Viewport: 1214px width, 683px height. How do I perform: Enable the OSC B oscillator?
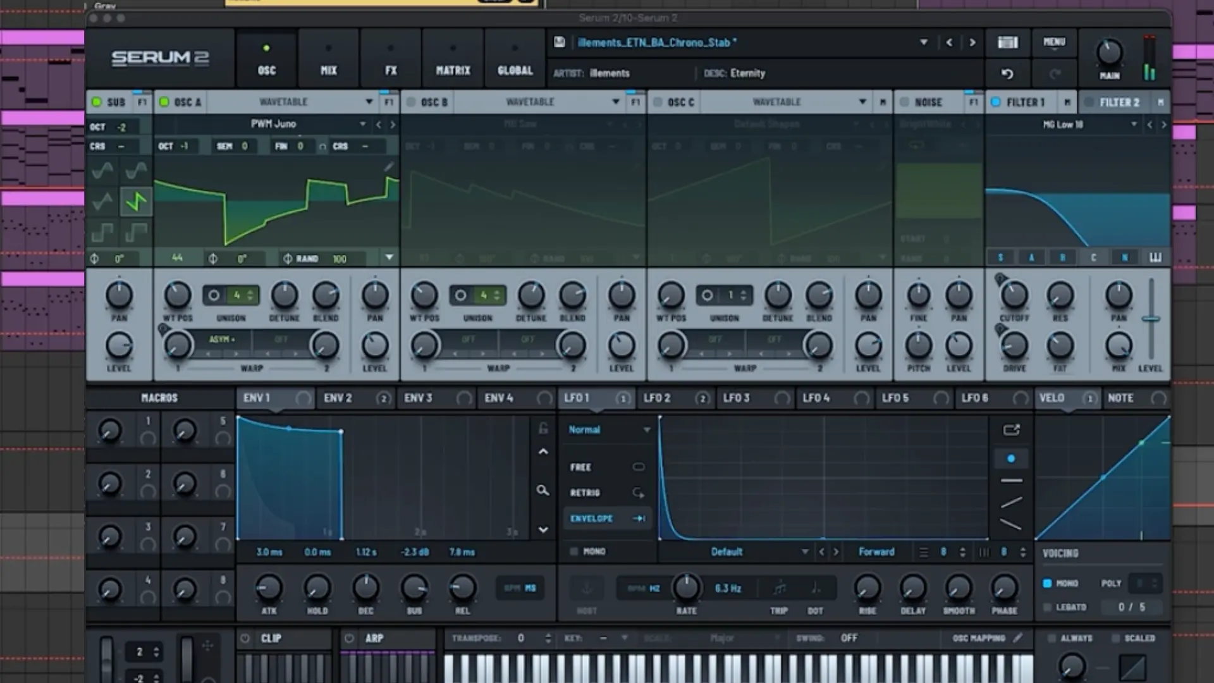click(410, 102)
